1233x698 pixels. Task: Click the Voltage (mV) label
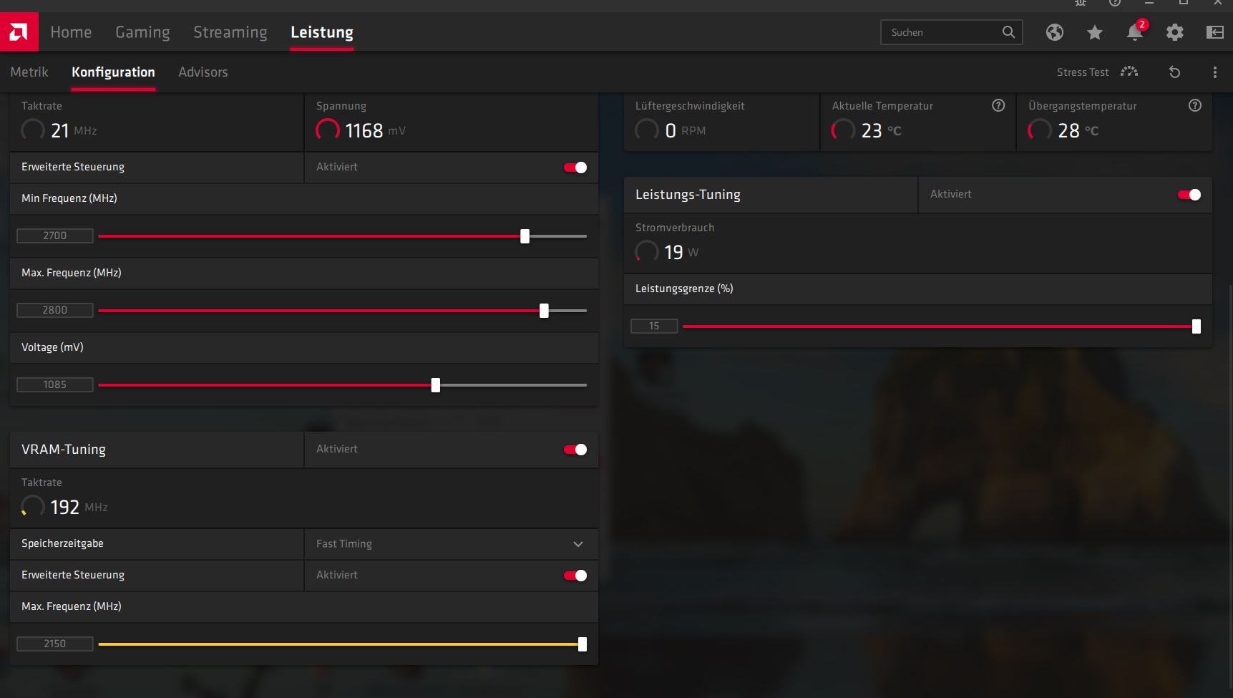click(52, 347)
